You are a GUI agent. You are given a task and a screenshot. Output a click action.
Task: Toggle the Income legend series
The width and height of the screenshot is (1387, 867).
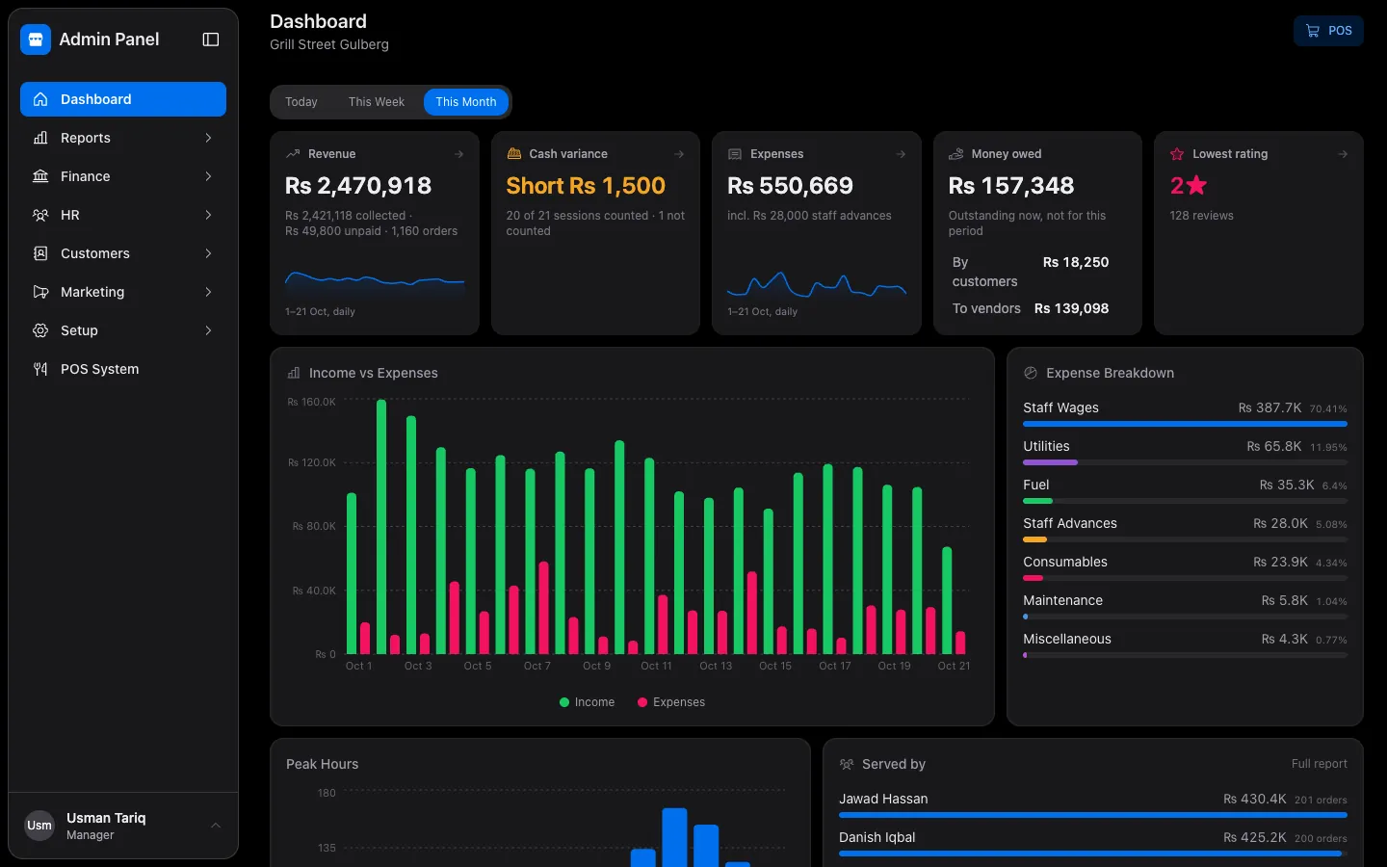point(587,702)
